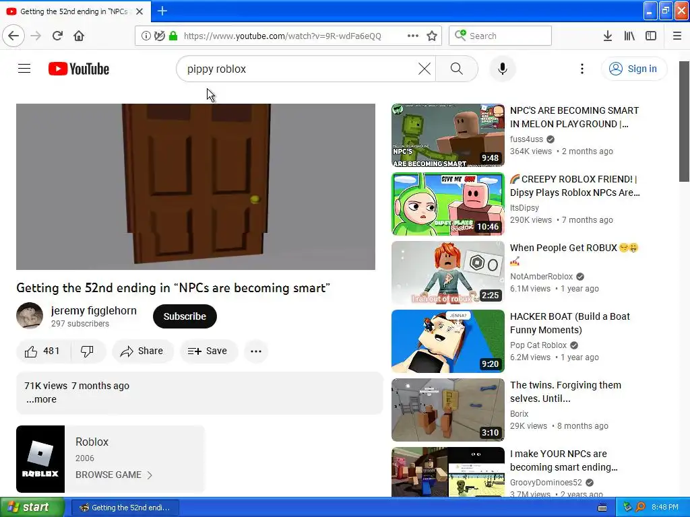Select the browser taskbar button
The image size is (690, 517).
(x=125, y=508)
